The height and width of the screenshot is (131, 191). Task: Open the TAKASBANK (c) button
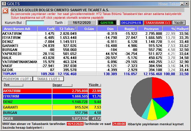[x=157, y=23]
